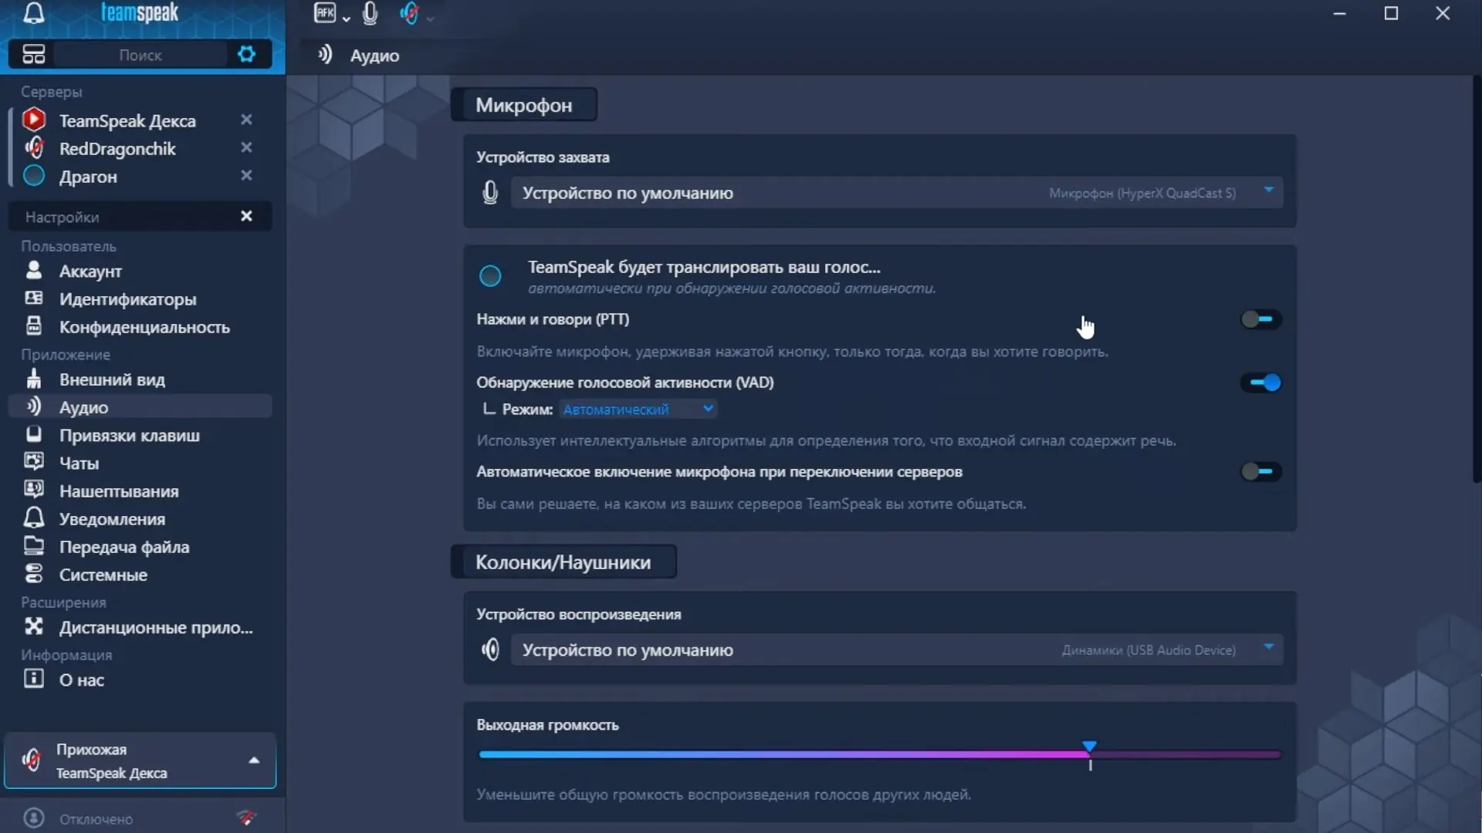Viewport: 1482px width, 833px height.
Task: Click the red disconnected signal icon
Action: pyautogui.click(x=246, y=818)
